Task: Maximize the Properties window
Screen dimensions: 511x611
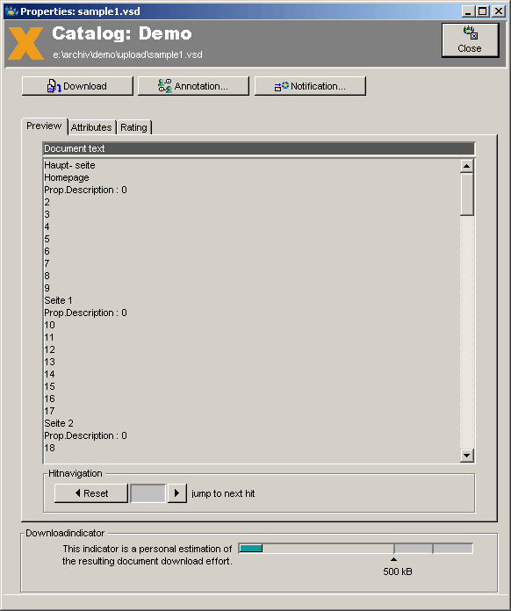Action: click(x=483, y=11)
